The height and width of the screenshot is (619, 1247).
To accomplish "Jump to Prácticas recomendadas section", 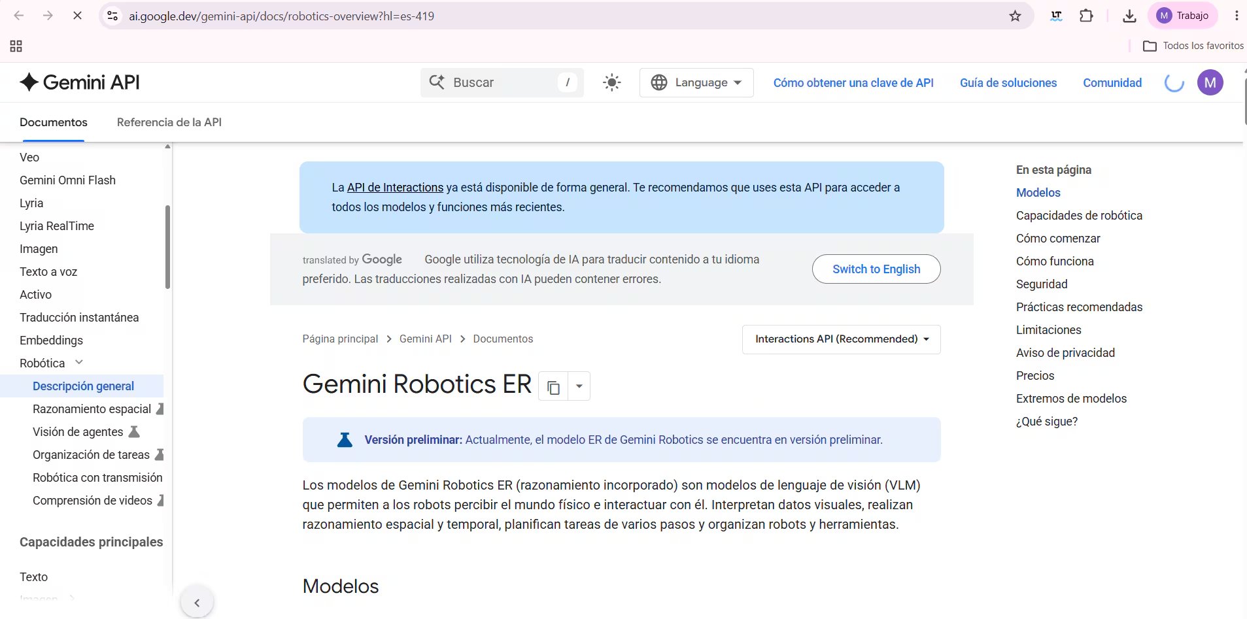I will click(x=1079, y=307).
